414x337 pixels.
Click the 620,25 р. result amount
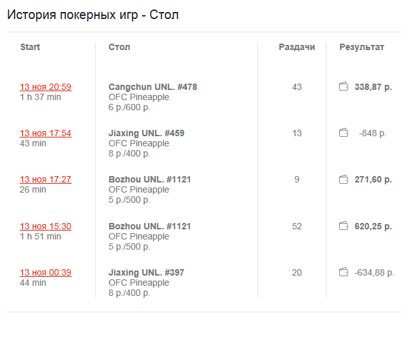pos(373,226)
